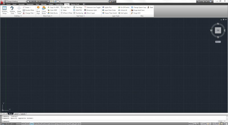Run the Walk Blocks command
This screenshot has height=125, width=228.
(x=53, y=13)
